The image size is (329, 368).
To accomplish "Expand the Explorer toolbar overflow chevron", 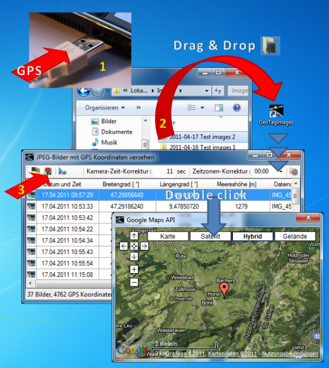I will coord(138,107).
